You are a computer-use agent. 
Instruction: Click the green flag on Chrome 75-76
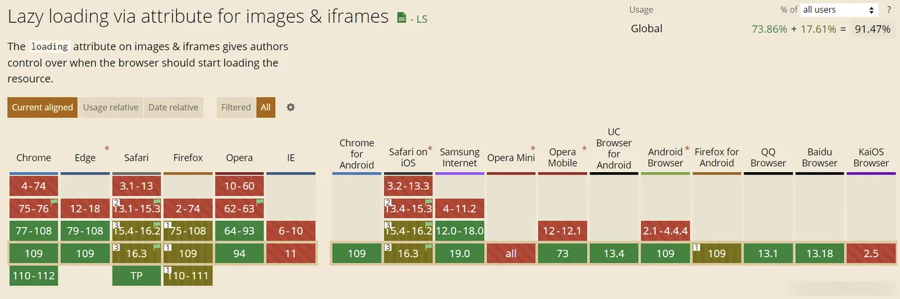[x=54, y=202]
